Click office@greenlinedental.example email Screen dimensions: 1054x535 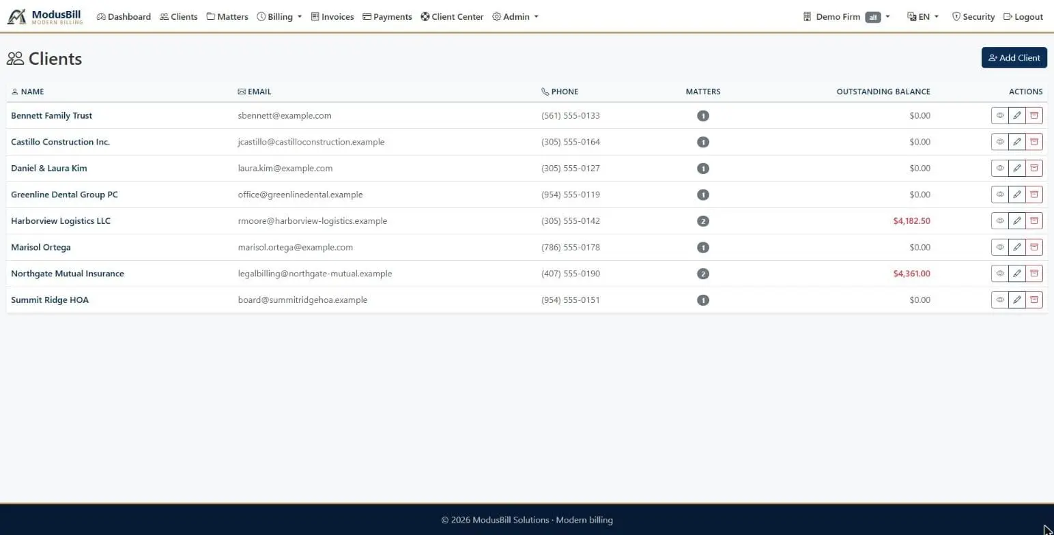[x=300, y=194]
